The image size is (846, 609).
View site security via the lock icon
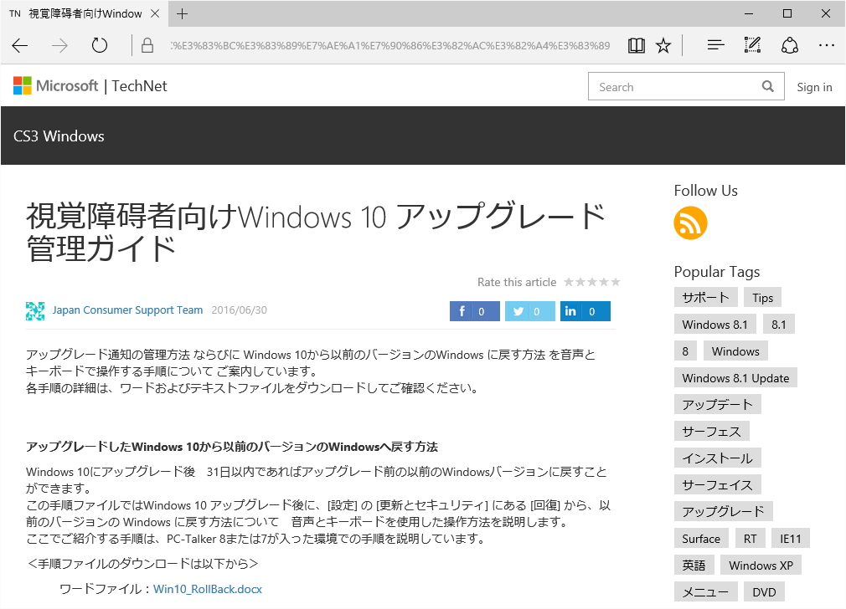(x=146, y=46)
